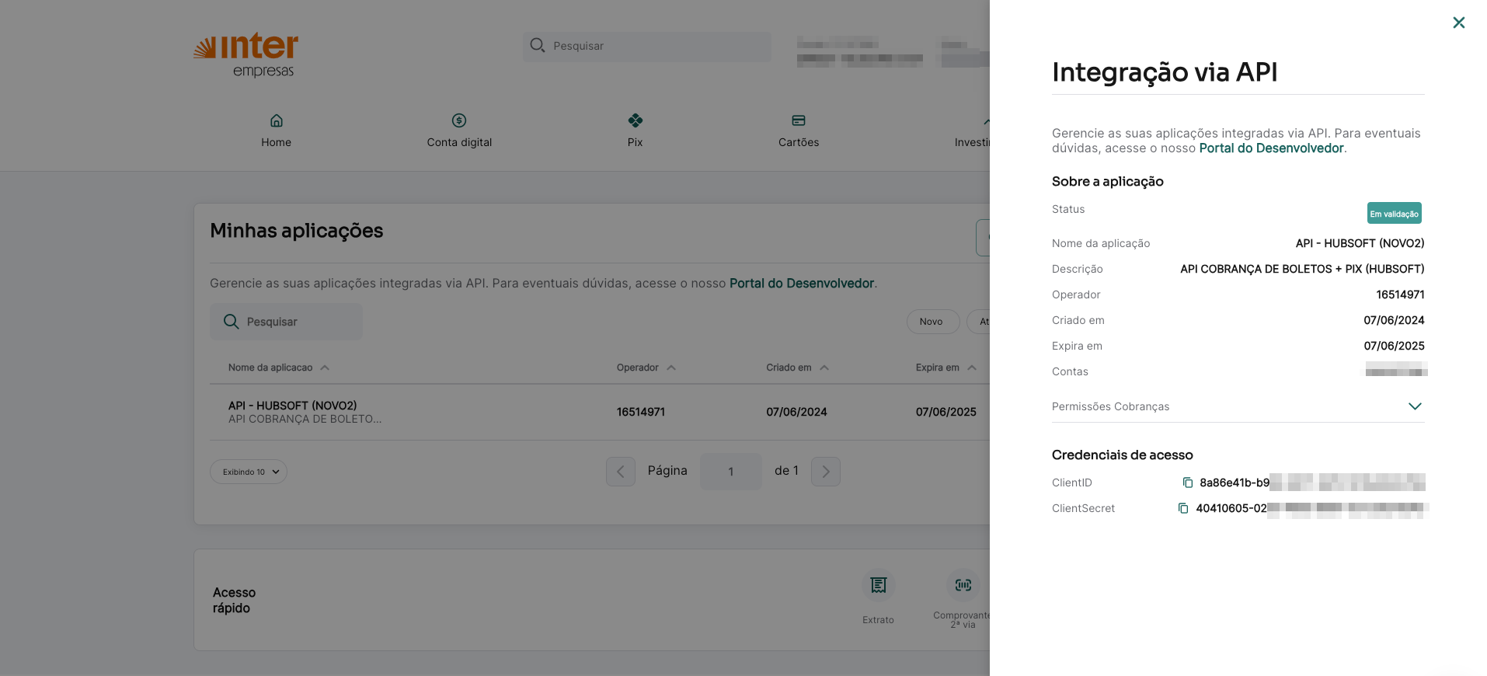1487x676 pixels.
Task: Click the Credenciais de acesso heading
Action: [x=1122, y=455]
